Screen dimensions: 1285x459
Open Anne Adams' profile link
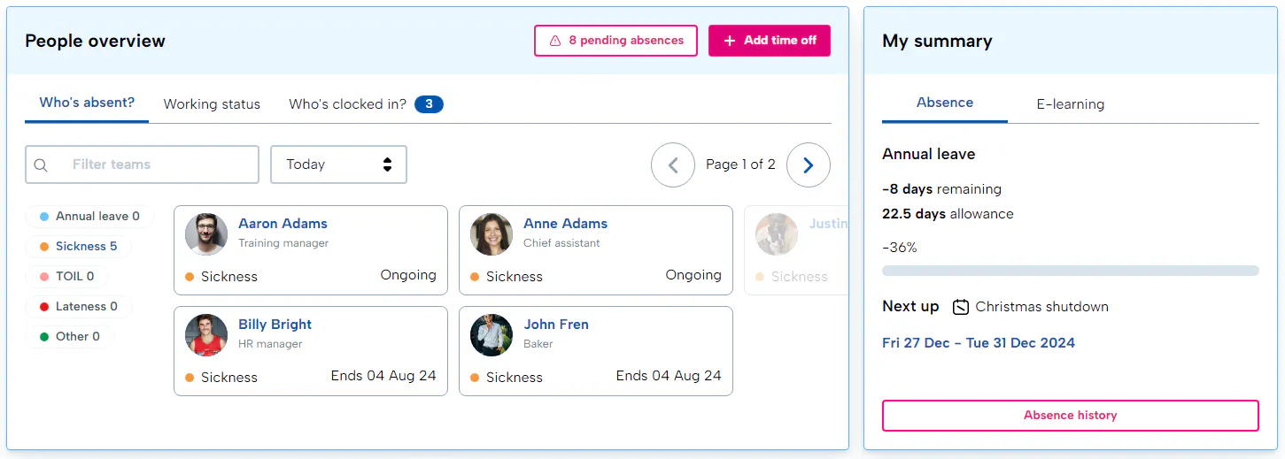pyautogui.click(x=565, y=224)
